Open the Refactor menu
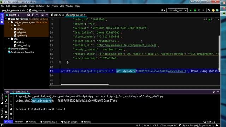 (40, 6)
